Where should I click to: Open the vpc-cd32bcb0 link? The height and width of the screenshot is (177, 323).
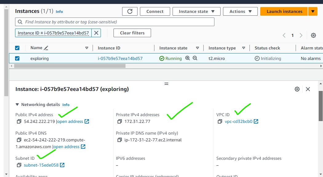click(x=238, y=121)
